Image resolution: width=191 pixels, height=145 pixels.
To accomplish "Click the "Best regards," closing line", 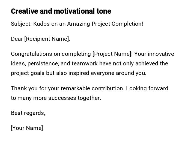I will pos(28,113).
